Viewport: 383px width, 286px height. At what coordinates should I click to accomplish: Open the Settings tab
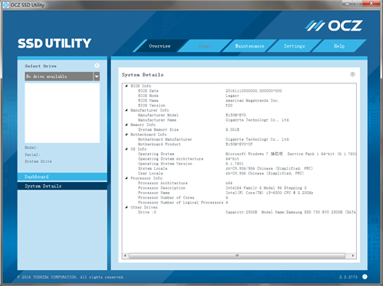pyautogui.click(x=294, y=46)
